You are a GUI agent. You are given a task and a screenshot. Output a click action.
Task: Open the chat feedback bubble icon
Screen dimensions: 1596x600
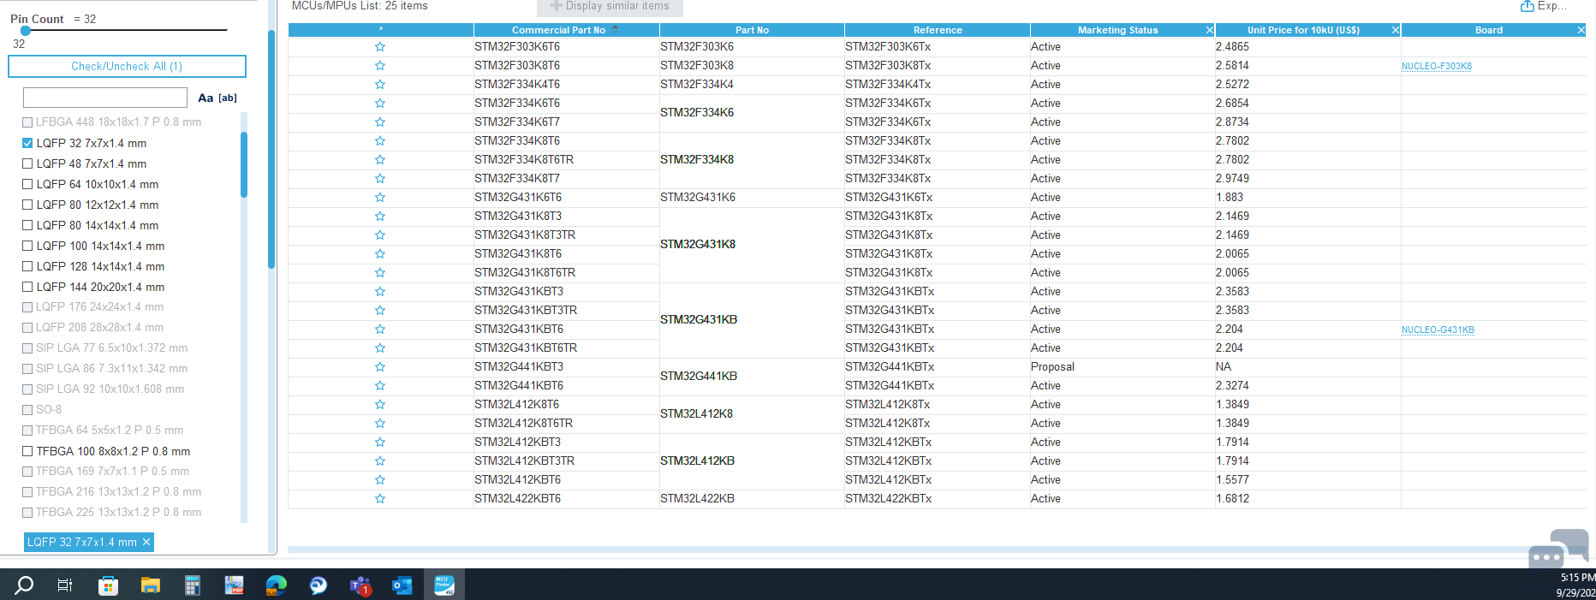[x=1558, y=550]
